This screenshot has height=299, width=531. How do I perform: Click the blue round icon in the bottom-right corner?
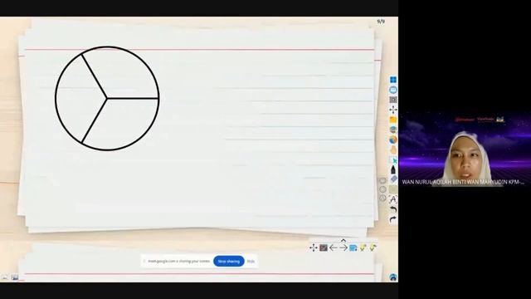point(392,277)
